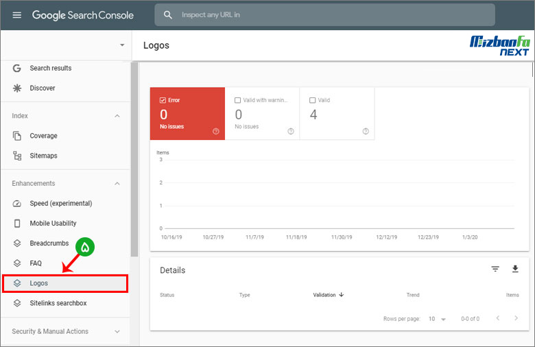
Task: Click the Enhancements section label
Action: coord(34,184)
